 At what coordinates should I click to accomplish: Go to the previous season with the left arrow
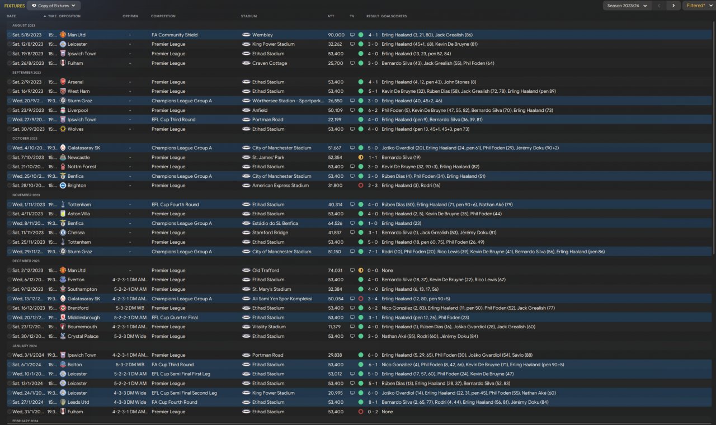pyautogui.click(x=660, y=6)
